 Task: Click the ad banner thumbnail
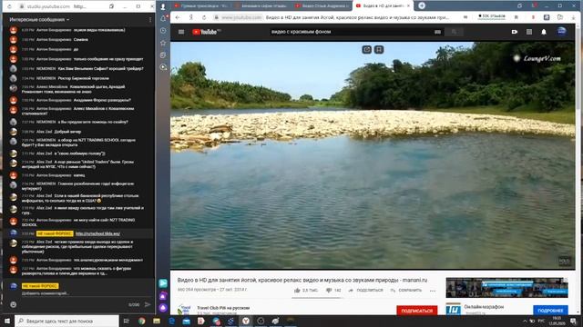(506, 288)
